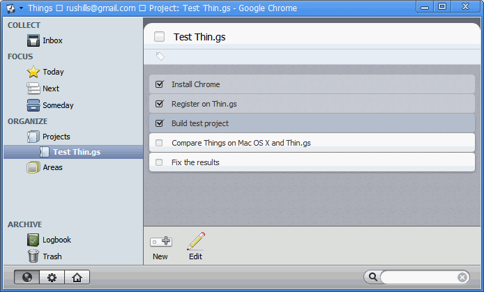Select the Today star icon
The width and height of the screenshot is (484, 292).
point(33,72)
